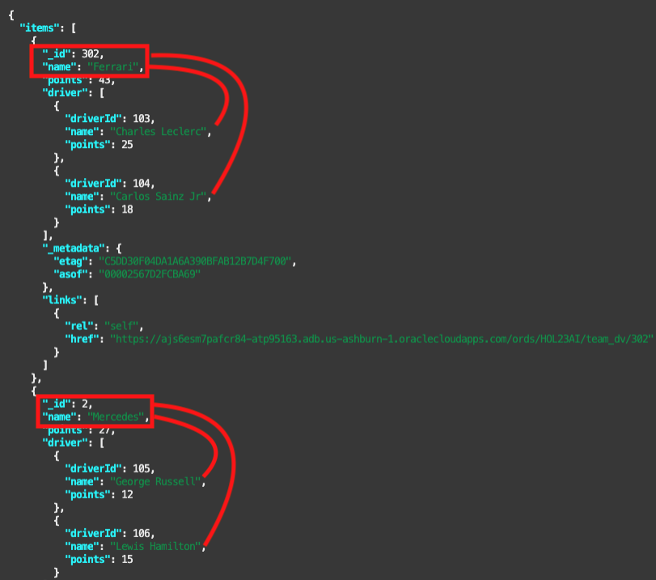Screen dimensions: 656x580
Task: Select the etag value starting C5DD30F0
Action: (x=195, y=261)
